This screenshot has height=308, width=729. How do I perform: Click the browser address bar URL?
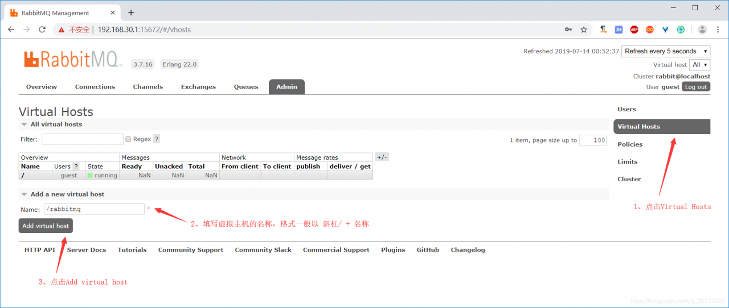pyautogui.click(x=144, y=30)
